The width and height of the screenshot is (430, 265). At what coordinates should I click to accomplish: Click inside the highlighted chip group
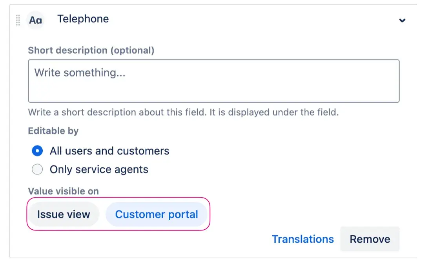pos(118,214)
